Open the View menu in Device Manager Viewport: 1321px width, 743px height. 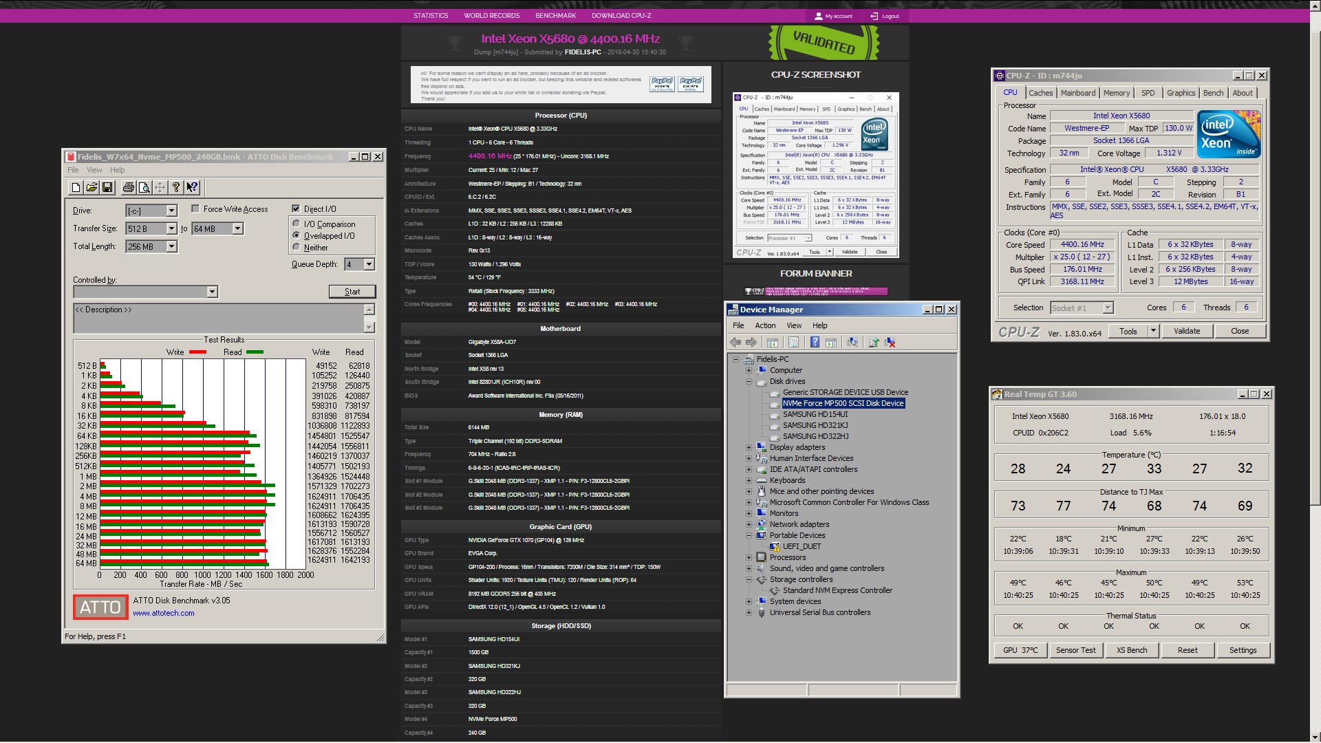tap(794, 325)
